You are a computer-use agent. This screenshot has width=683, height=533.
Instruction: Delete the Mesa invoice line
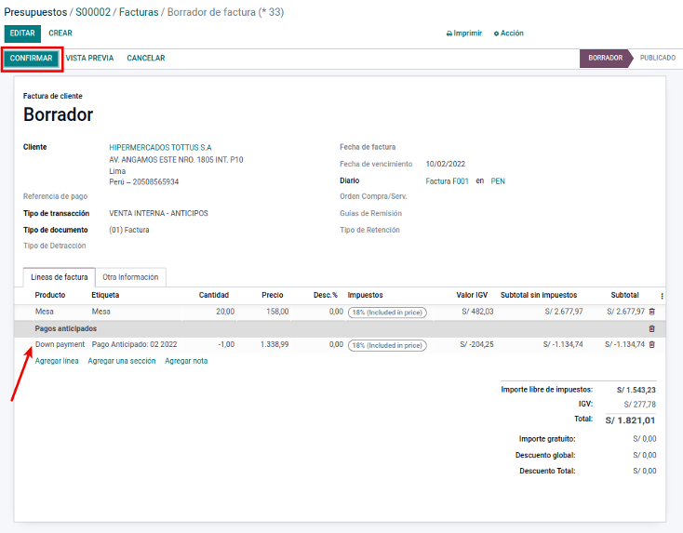[x=651, y=313]
